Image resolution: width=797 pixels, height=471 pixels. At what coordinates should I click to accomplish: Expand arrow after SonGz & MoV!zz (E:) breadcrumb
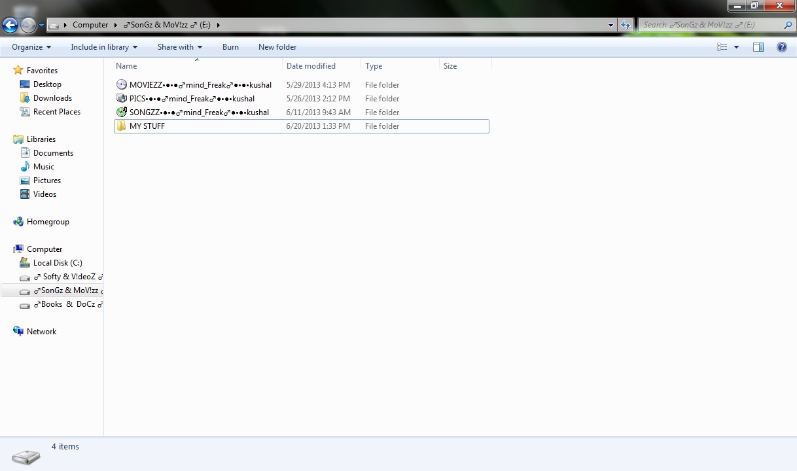coord(218,25)
